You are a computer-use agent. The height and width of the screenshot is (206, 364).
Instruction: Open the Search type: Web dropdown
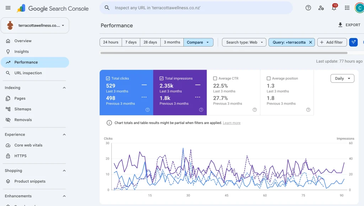(x=244, y=42)
